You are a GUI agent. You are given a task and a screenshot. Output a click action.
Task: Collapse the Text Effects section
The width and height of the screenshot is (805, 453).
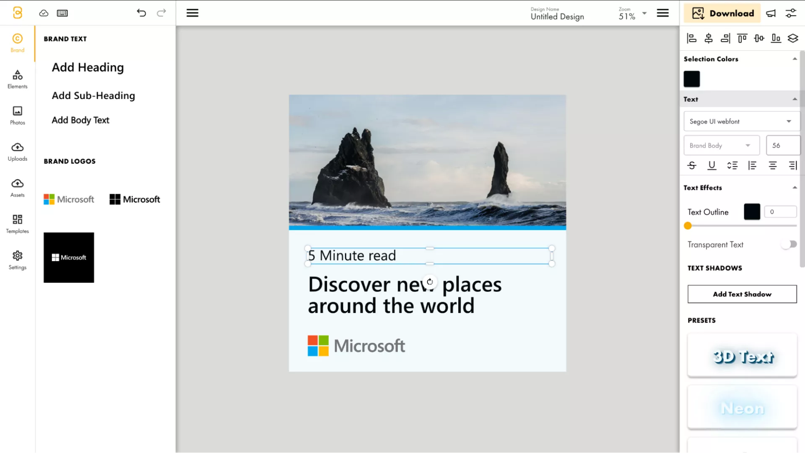[x=795, y=188]
